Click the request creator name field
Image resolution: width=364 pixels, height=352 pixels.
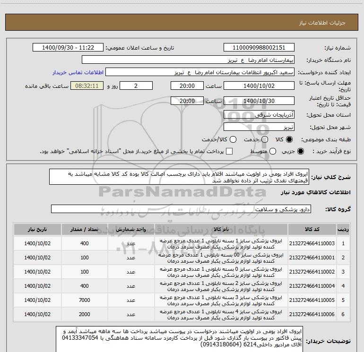coord(200,72)
